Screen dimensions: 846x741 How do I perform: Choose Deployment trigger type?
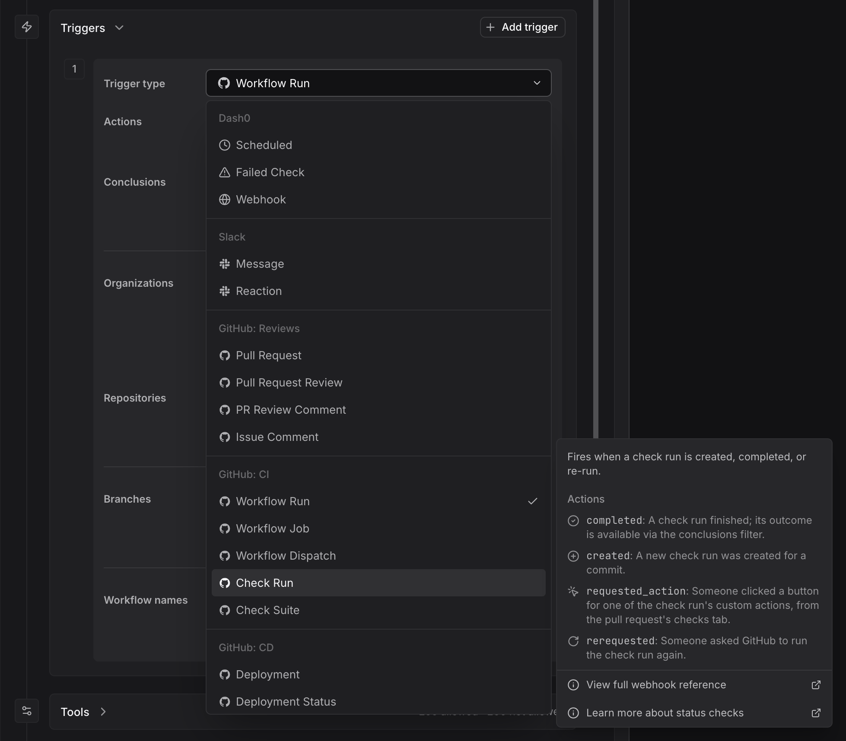point(378,674)
